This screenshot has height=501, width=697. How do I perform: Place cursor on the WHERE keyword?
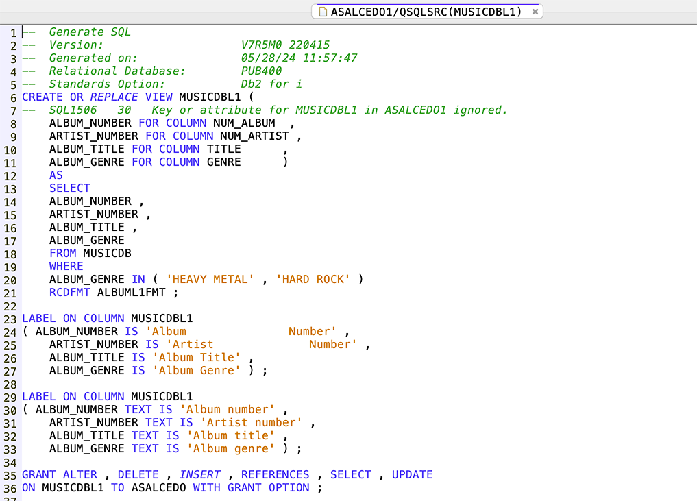point(66,267)
